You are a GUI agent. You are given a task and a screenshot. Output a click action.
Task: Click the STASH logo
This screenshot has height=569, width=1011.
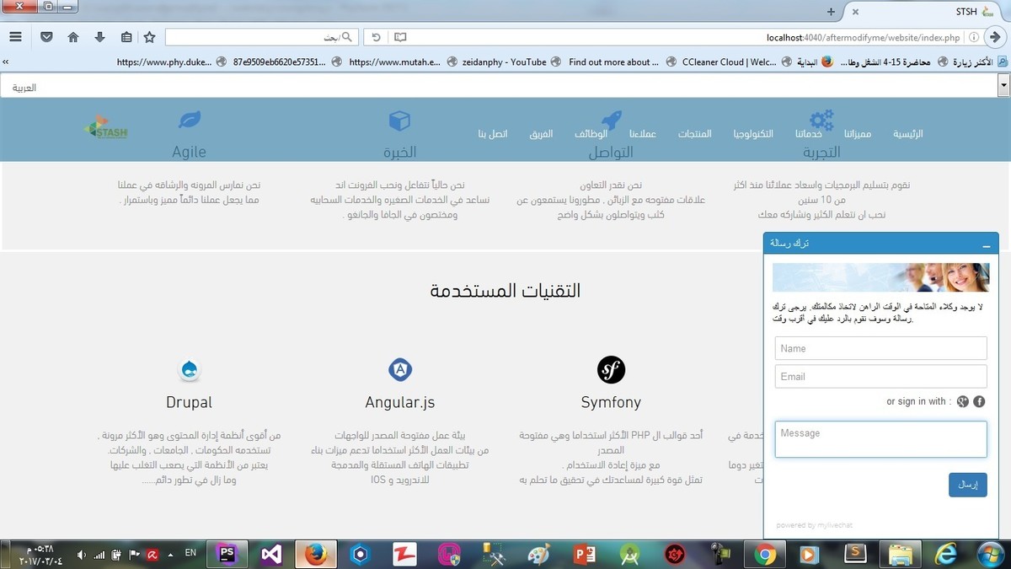(106, 127)
